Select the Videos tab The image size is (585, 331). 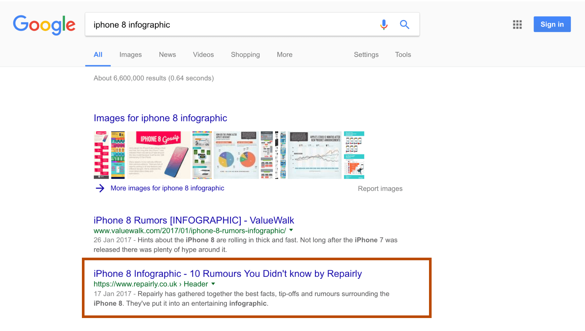pos(203,55)
